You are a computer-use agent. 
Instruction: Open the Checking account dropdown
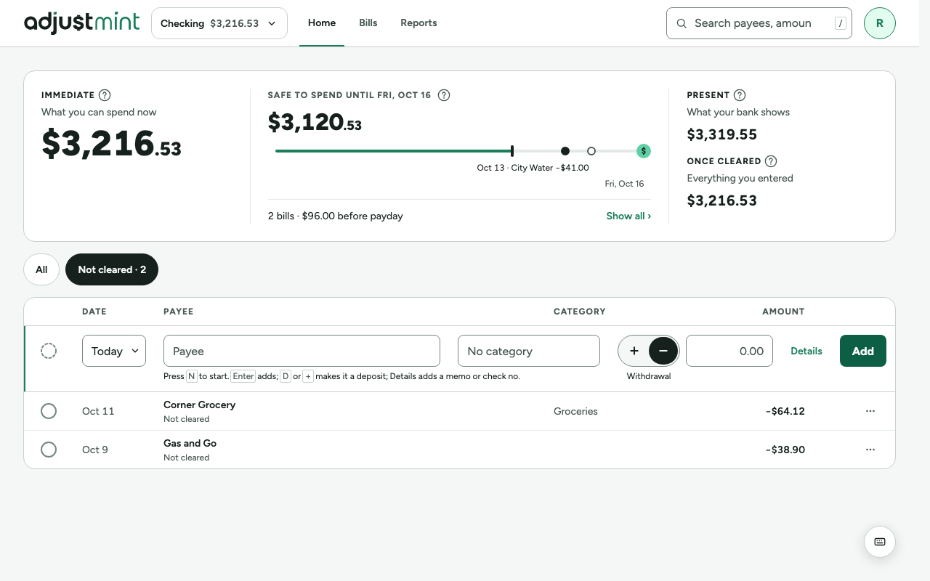coord(219,23)
